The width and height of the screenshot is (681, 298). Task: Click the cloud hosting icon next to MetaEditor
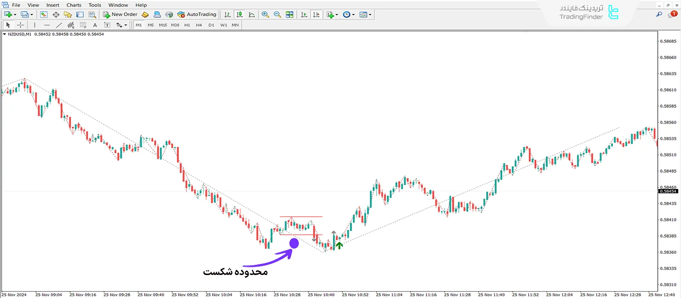157,14
